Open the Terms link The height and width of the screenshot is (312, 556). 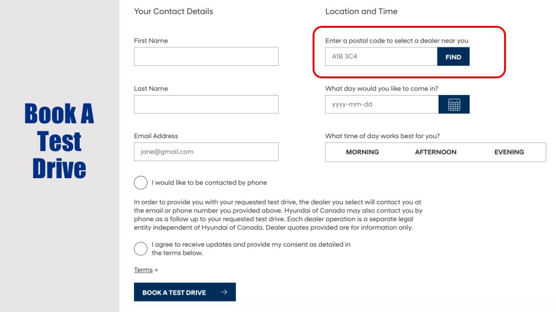(143, 270)
